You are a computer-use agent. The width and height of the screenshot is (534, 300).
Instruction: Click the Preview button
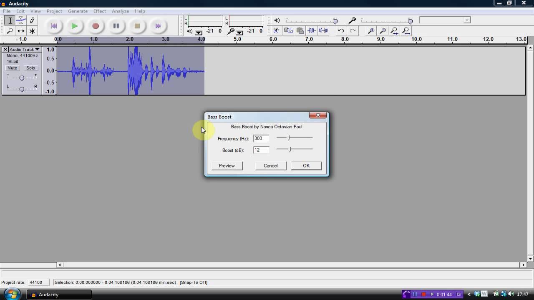(227, 166)
